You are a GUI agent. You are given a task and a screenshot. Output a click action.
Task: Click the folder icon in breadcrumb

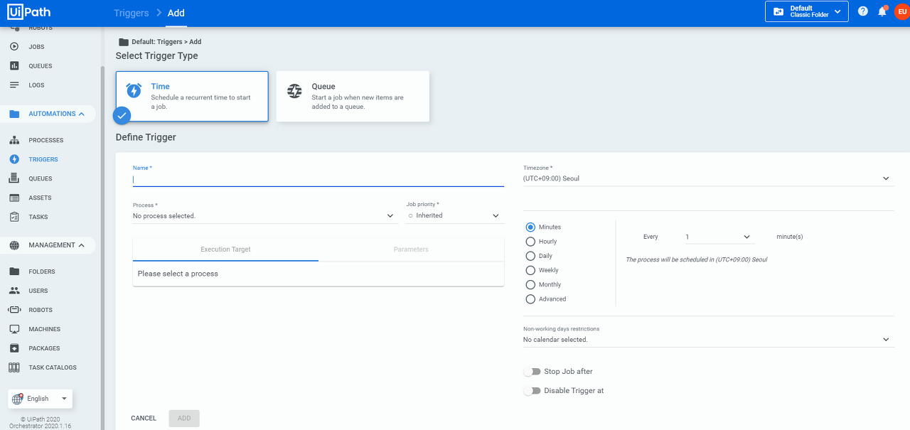(124, 42)
